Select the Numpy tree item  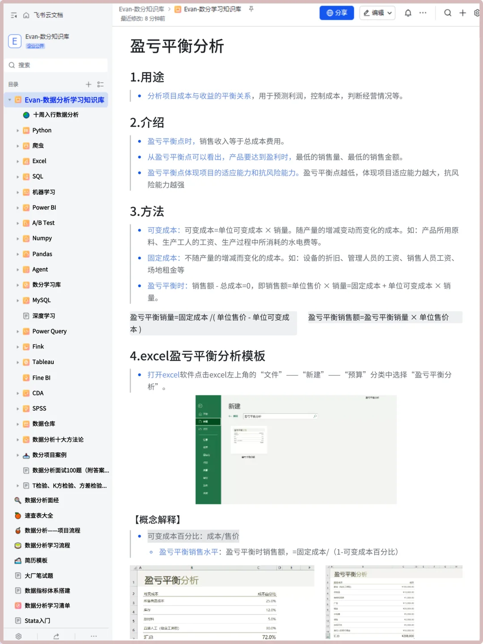point(42,238)
